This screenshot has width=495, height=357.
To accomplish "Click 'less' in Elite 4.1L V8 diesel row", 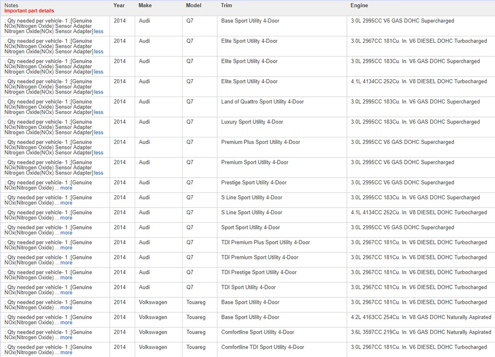I will [98, 92].
